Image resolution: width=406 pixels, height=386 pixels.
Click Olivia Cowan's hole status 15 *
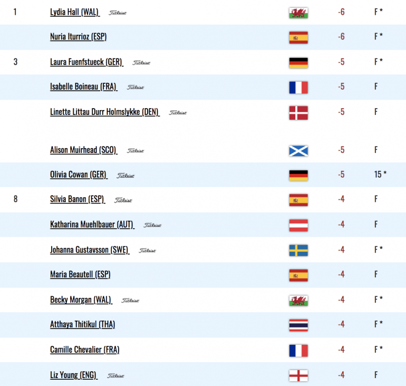click(380, 175)
